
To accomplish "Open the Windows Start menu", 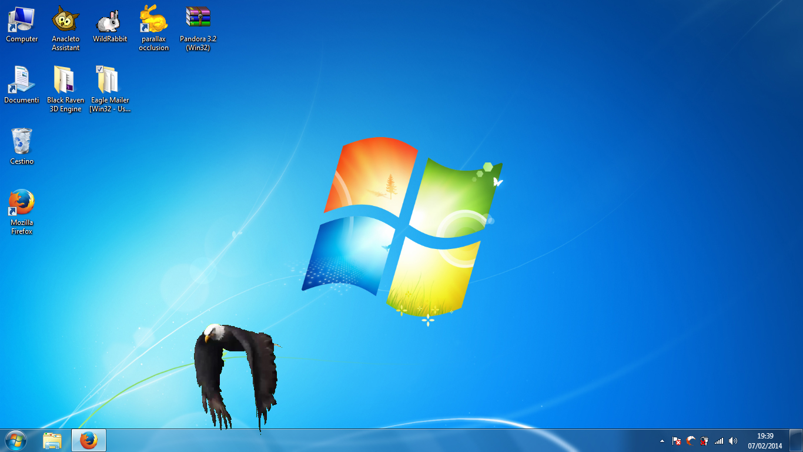I will tap(16, 440).
